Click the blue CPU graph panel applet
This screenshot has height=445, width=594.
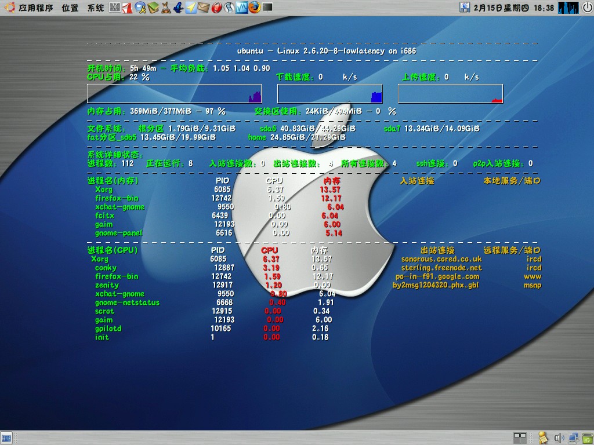click(x=568, y=8)
